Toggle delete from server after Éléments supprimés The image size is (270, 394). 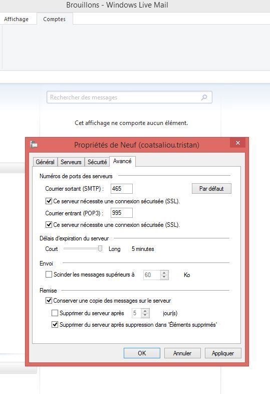[x=55, y=325]
